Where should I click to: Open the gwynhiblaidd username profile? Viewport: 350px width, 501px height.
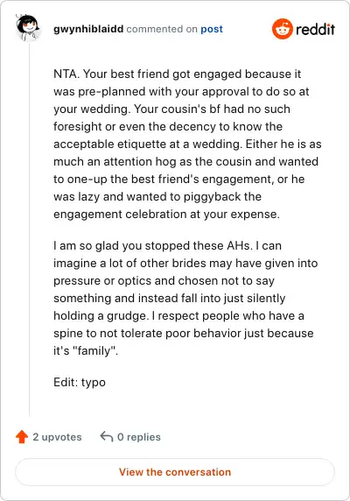88,29
